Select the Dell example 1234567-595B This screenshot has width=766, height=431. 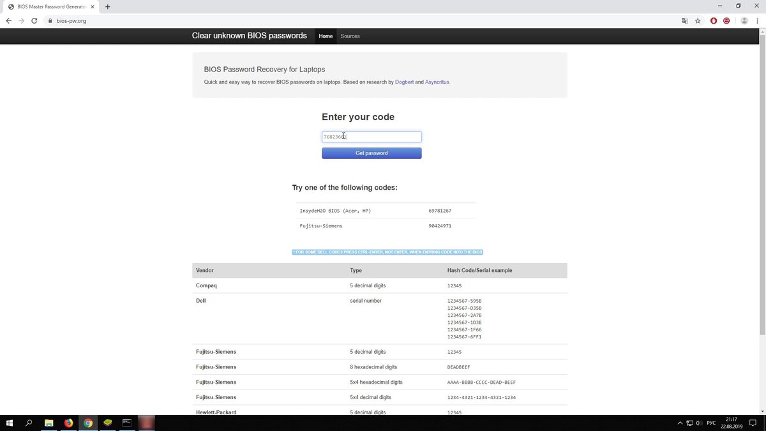point(465,301)
